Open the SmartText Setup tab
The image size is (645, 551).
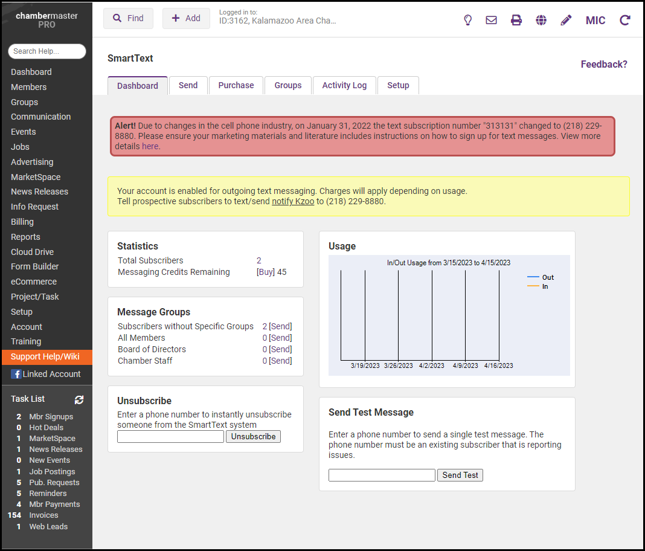398,85
